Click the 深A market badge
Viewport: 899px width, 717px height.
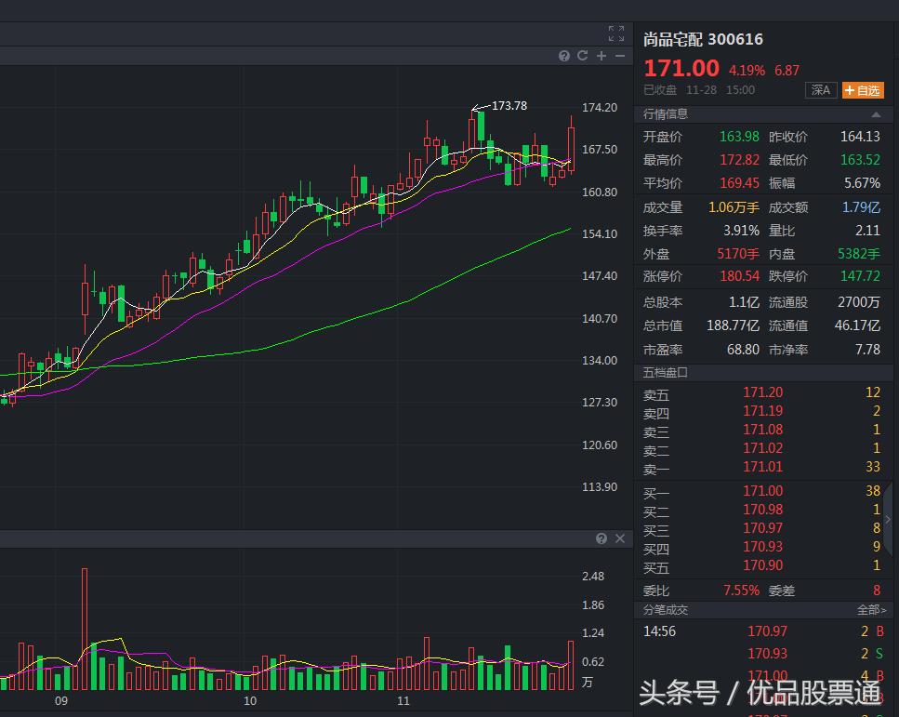820,90
